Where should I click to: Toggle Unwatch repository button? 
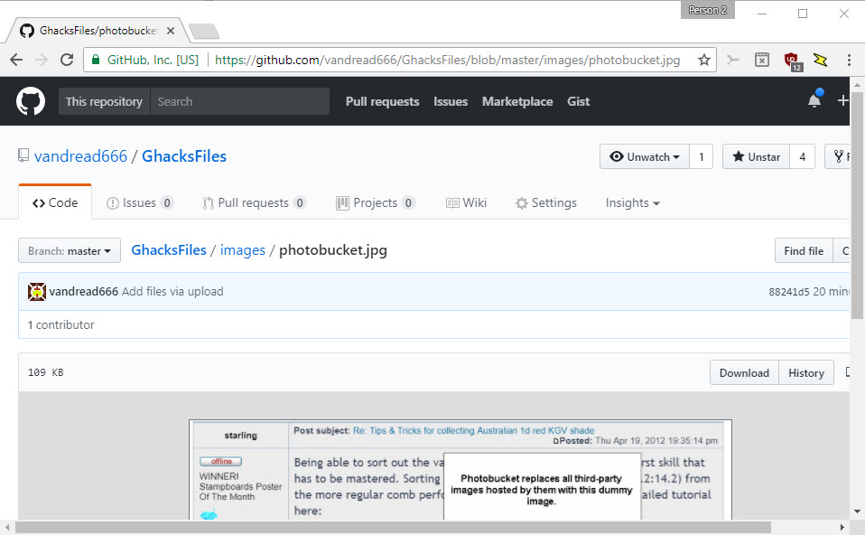(x=645, y=157)
